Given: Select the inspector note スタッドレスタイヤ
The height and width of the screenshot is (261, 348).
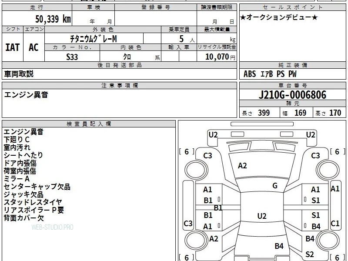Looking at the screenshot, I should 33,202.
